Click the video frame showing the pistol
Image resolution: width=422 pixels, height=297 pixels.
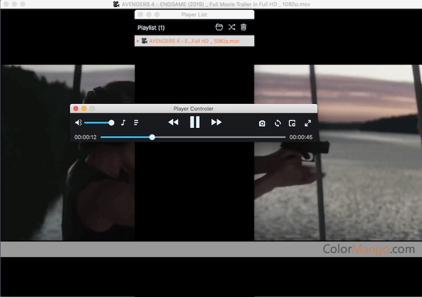tap(338, 153)
